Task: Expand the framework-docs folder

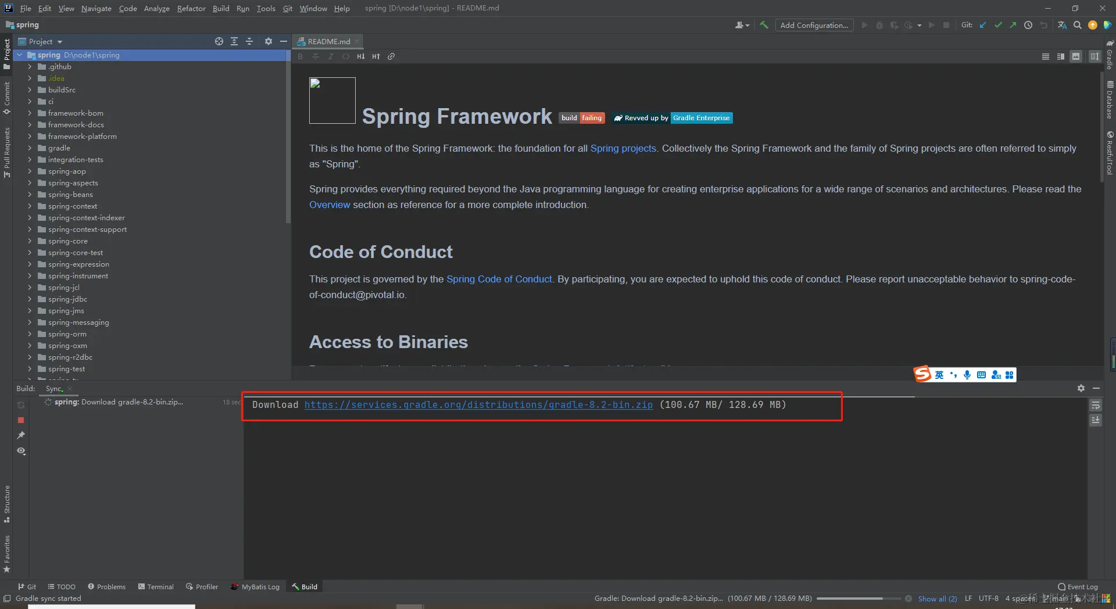Action: (x=30, y=125)
